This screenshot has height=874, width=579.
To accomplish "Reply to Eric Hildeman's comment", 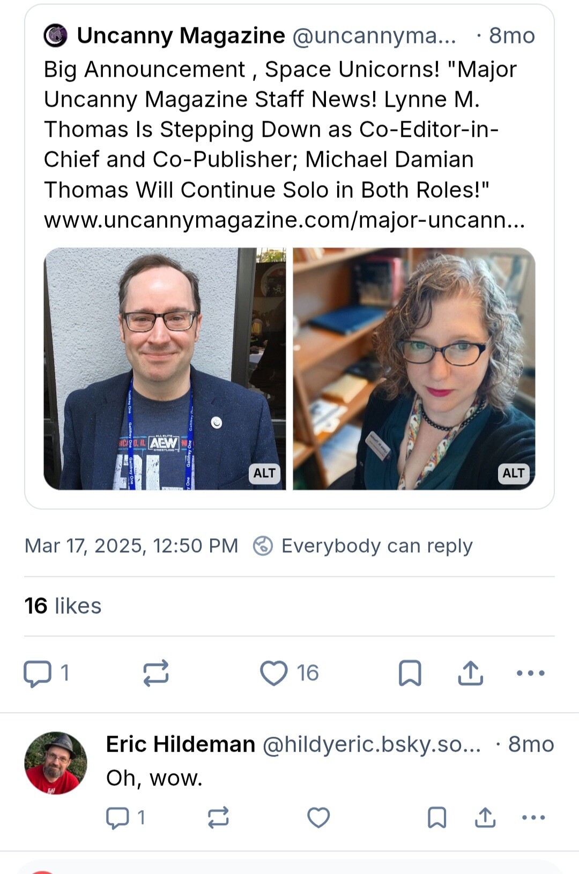I will pyautogui.click(x=118, y=818).
